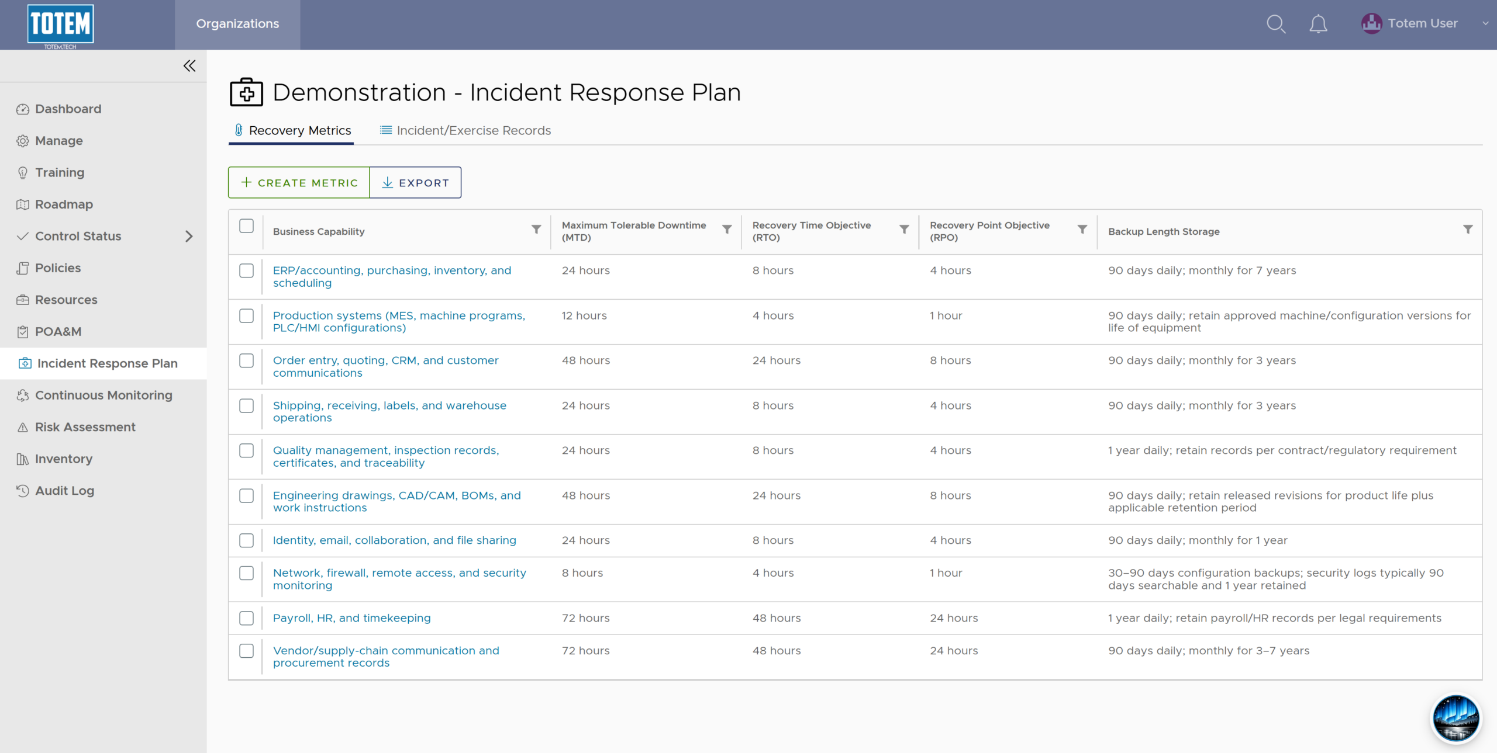Open ERP/accounting, purchasing capability link
The width and height of the screenshot is (1497, 753).
point(392,277)
